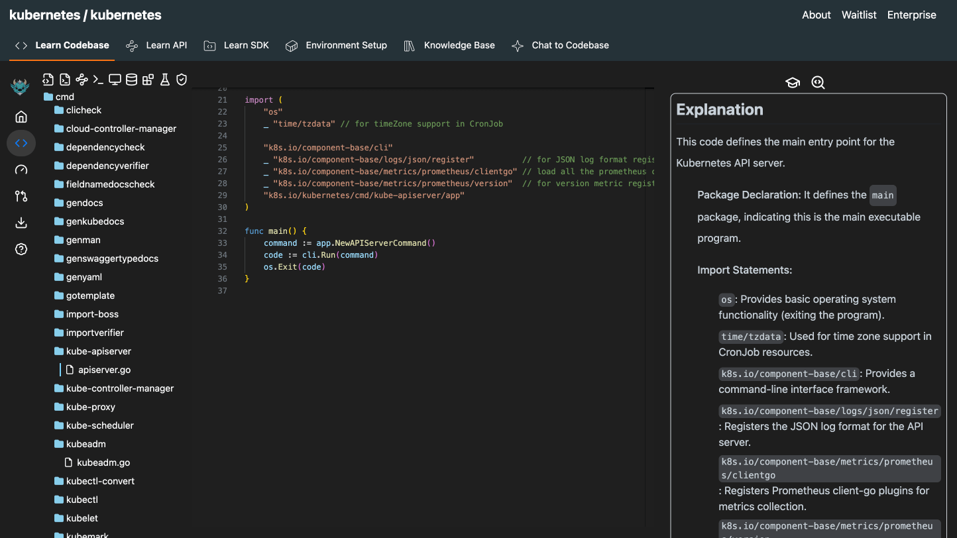The height and width of the screenshot is (538, 957).
Task: Click the monitor icon in the explorer toolbar
Action: (115, 80)
